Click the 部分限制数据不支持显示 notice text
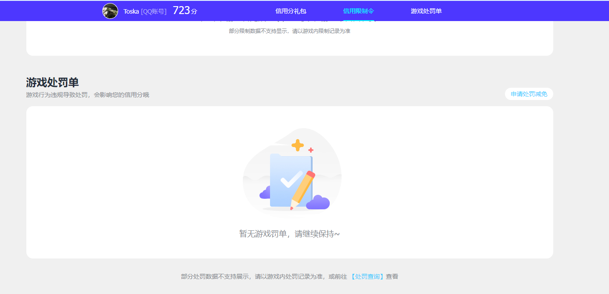The image size is (609, 294). click(x=289, y=31)
